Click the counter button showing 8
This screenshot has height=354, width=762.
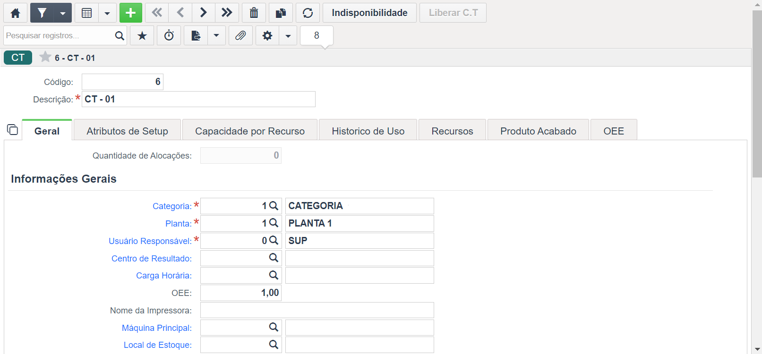coord(317,35)
